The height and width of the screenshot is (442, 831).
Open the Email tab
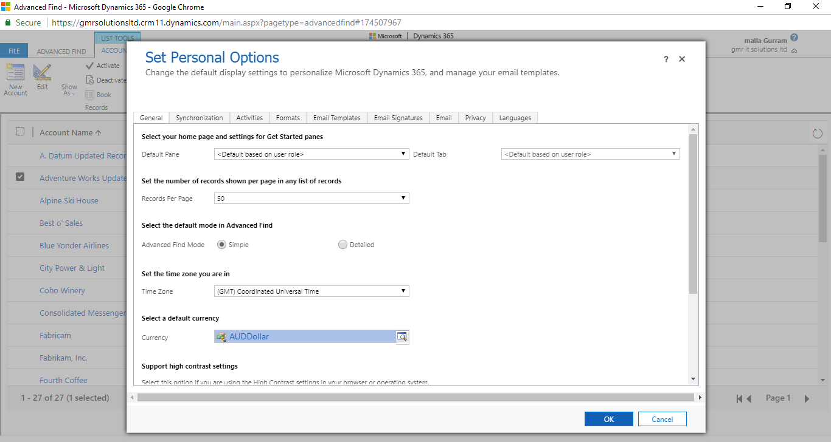(x=444, y=118)
